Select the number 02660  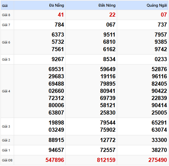tap(56, 91)
